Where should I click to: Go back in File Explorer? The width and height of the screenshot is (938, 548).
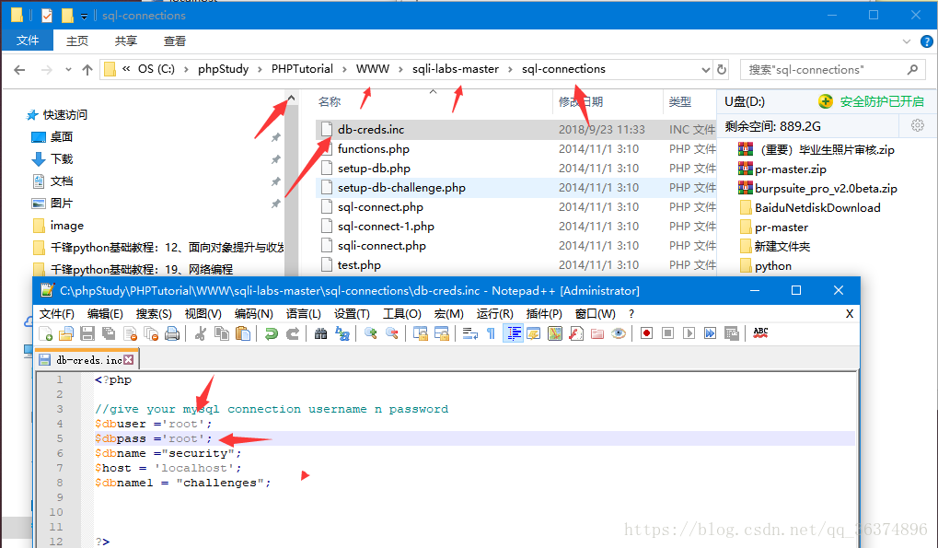point(19,70)
